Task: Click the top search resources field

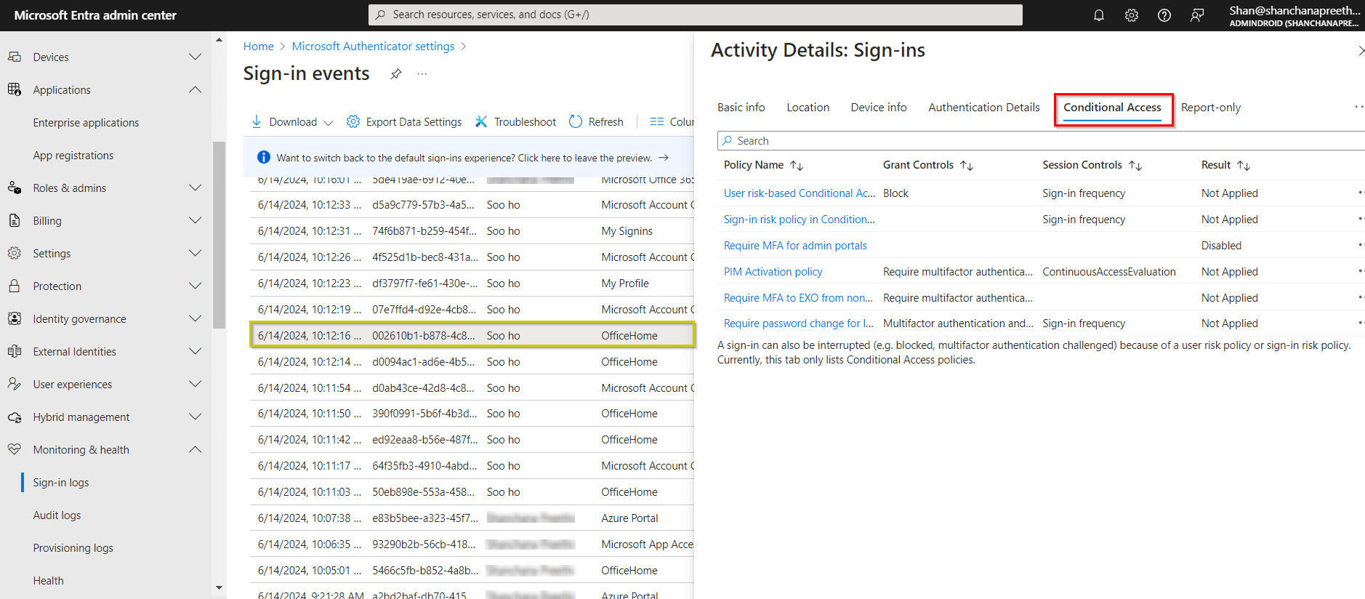Action: (695, 15)
